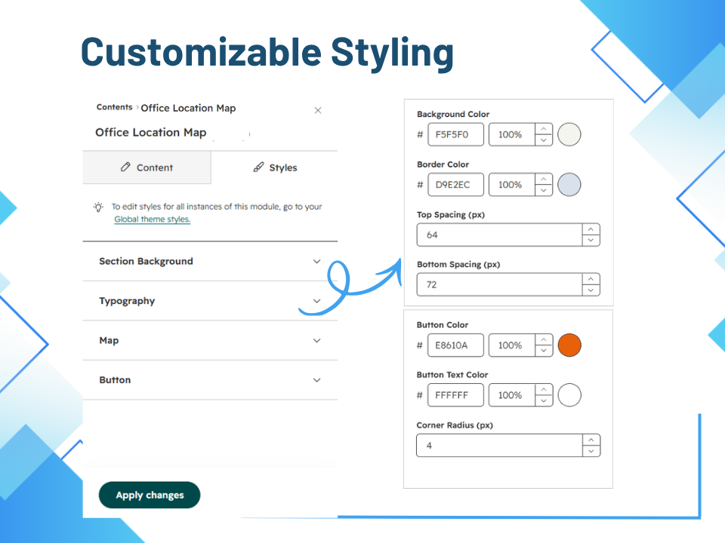
Task: Increase Background Color opacity
Action: (544, 129)
